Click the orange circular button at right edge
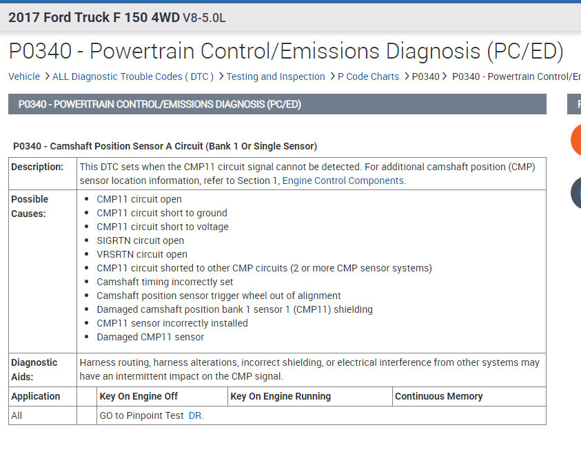The width and height of the screenshot is (581, 474). tap(576, 141)
